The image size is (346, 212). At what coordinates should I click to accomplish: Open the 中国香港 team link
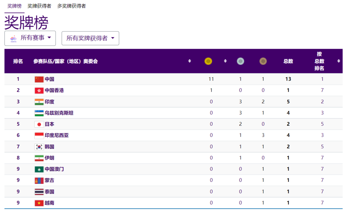click(x=54, y=90)
